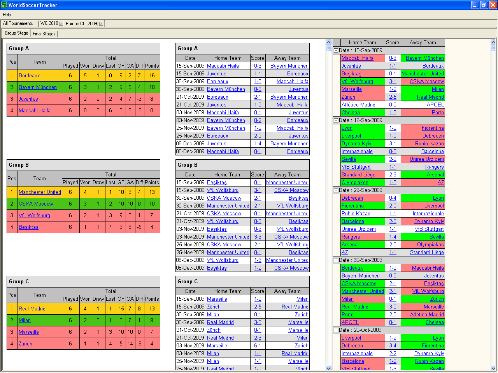Click the date list scrollbar down arrow
This screenshot has height=373, width=498.
tap(493, 368)
